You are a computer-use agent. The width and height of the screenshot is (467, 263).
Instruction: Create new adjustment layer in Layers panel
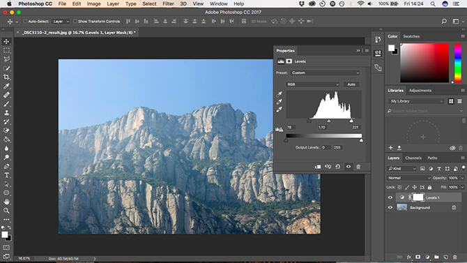pos(427,257)
